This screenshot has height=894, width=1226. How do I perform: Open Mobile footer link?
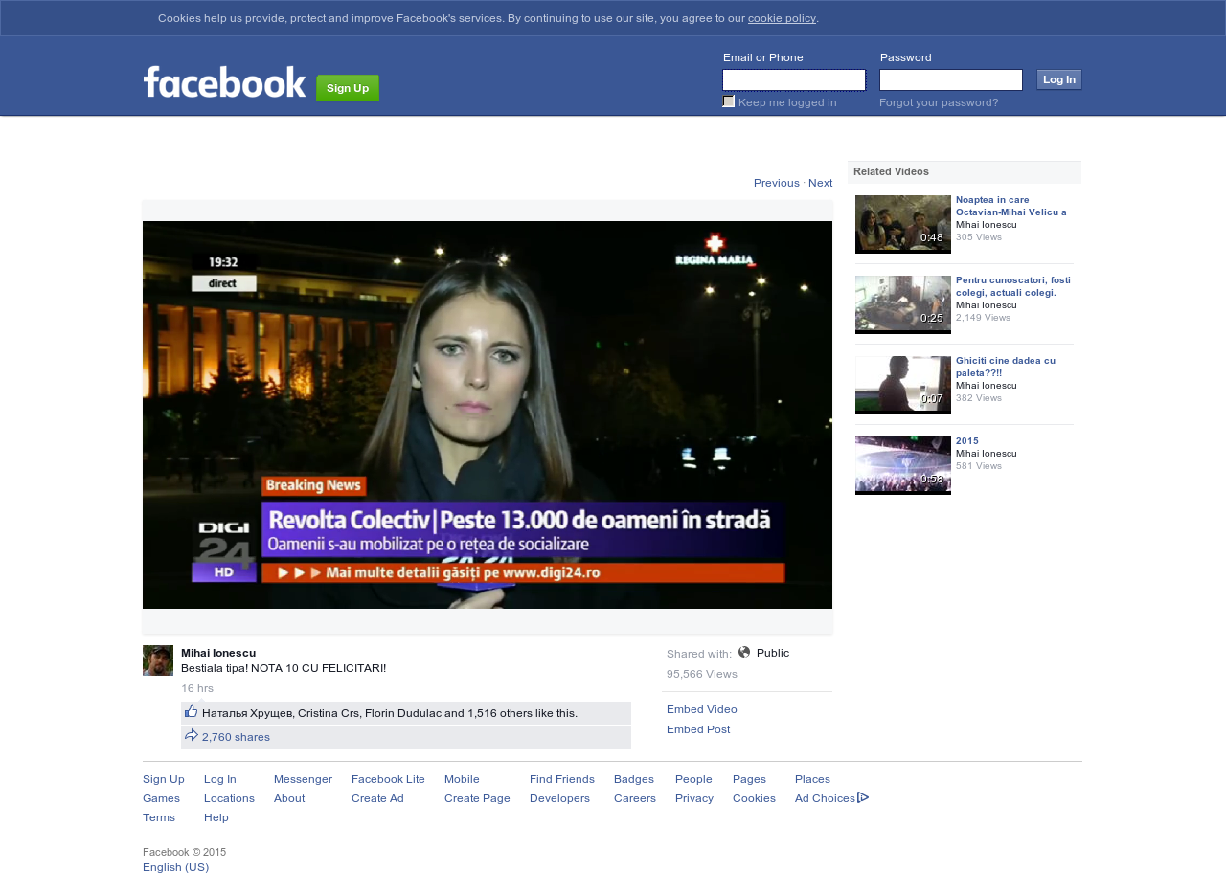click(462, 779)
